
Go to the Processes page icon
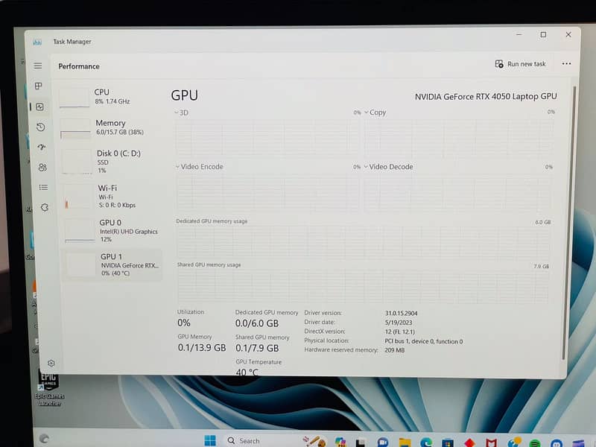click(39, 86)
